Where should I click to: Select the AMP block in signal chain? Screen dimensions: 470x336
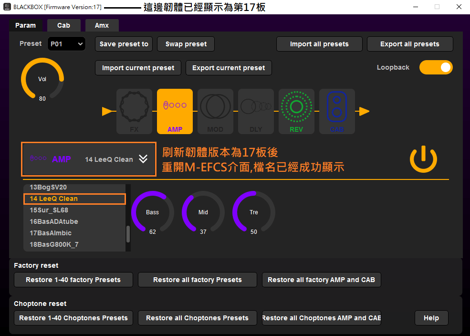pos(175,111)
